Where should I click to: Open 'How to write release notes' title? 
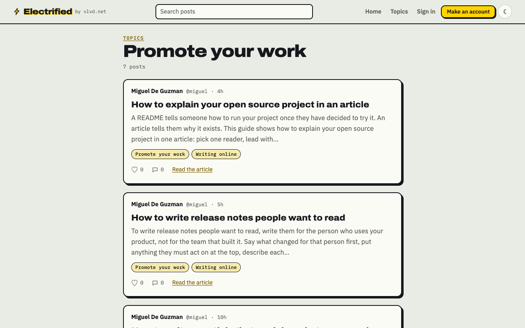point(238,217)
